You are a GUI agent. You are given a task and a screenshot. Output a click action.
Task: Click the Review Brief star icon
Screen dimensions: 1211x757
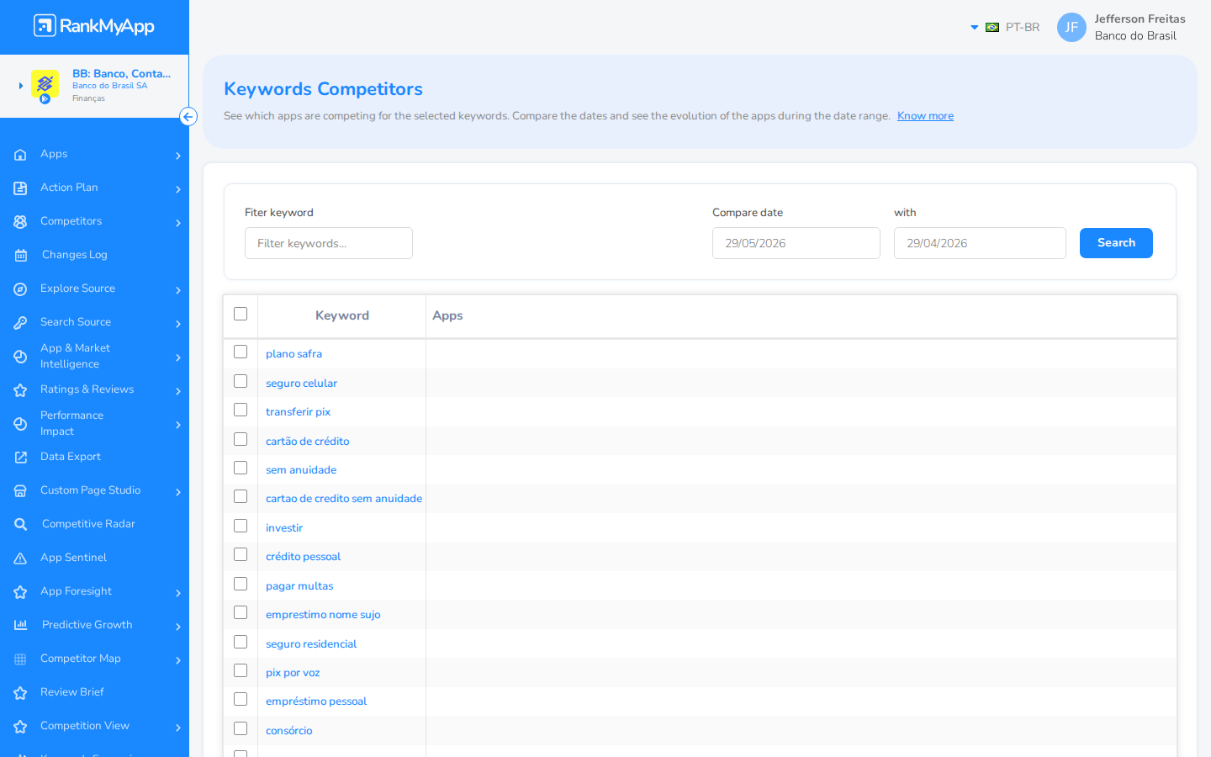(x=20, y=693)
